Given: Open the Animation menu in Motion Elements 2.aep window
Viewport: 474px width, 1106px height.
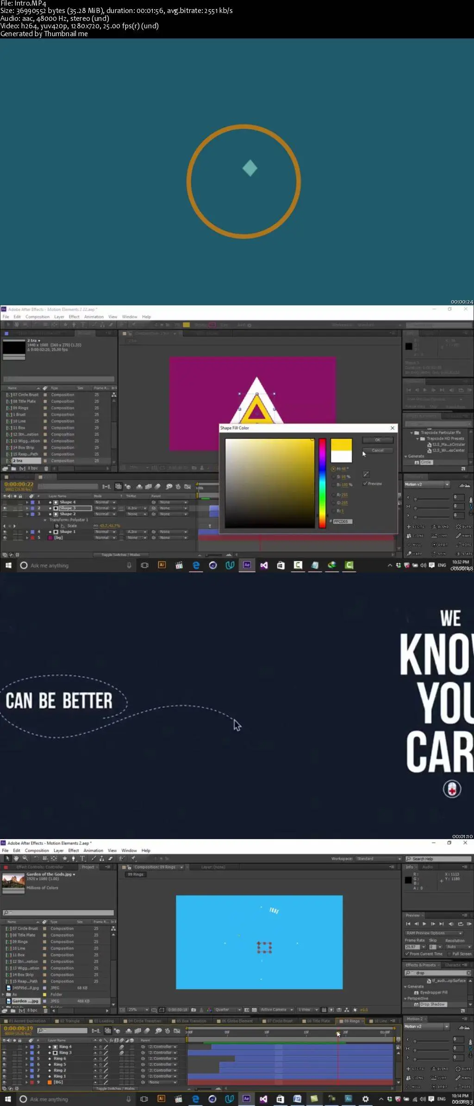Looking at the screenshot, I should coord(93,851).
